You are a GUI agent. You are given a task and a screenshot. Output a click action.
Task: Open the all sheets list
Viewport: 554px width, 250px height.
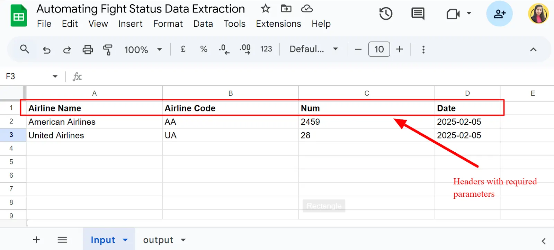pos(62,240)
